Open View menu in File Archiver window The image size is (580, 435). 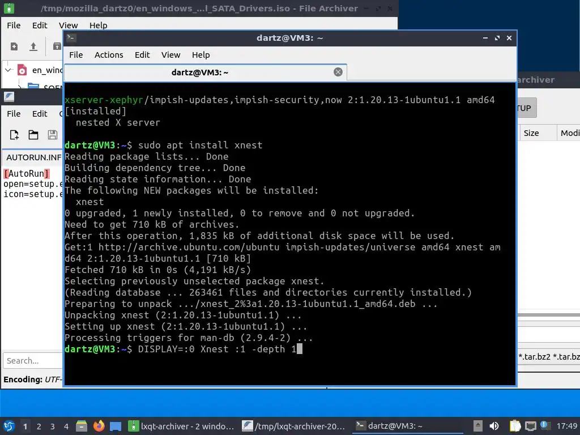(68, 25)
